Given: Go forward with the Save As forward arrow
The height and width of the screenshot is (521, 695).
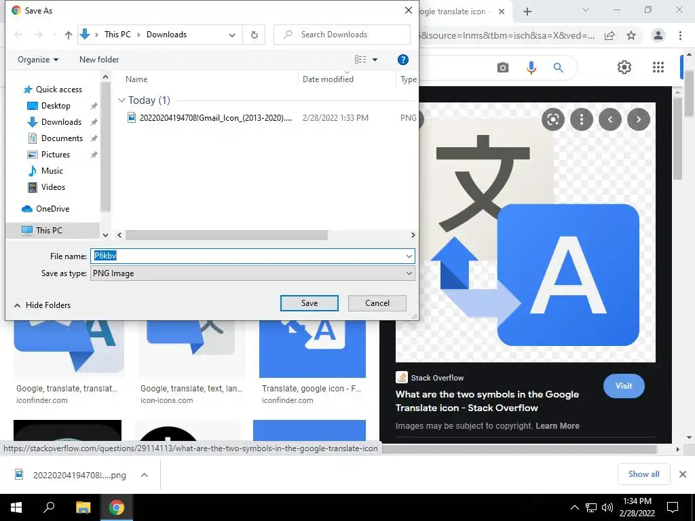Looking at the screenshot, I should point(39,35).
